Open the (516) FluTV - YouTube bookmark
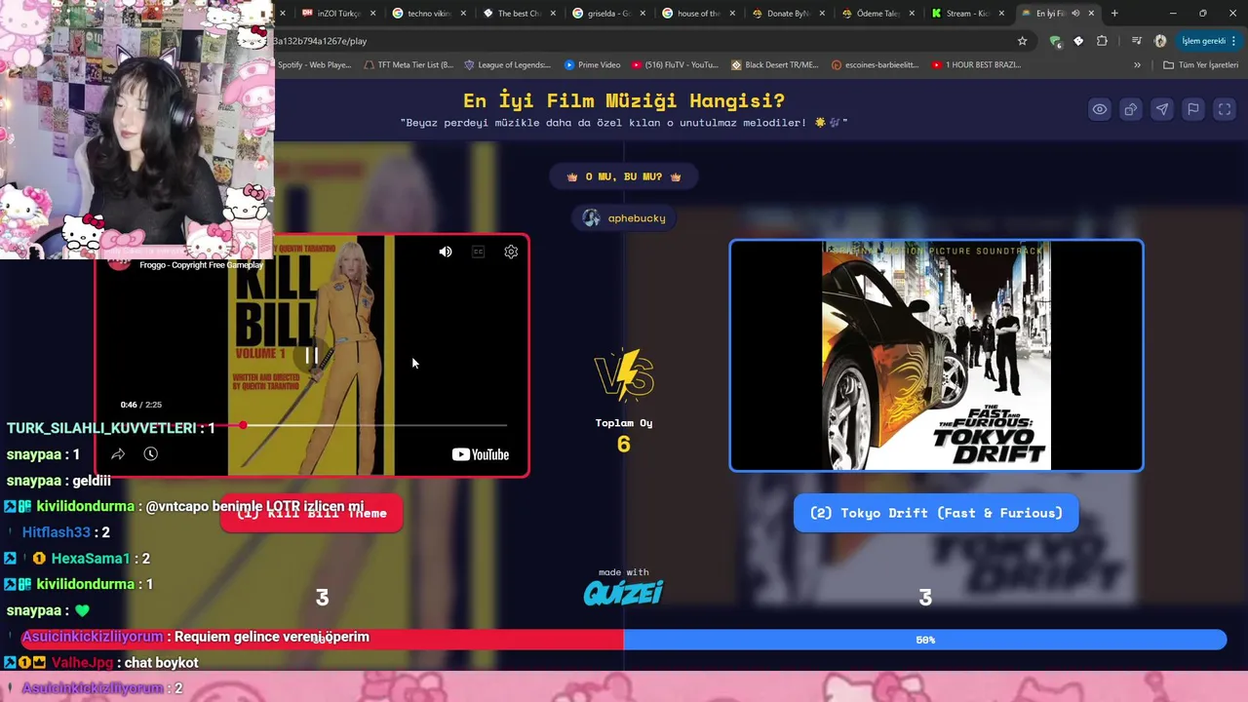The height and width of the screenshot is (702, 1248). [x=675, y=65]
